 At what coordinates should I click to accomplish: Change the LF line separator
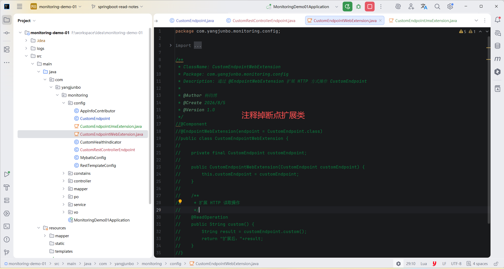tap(444, 264)
